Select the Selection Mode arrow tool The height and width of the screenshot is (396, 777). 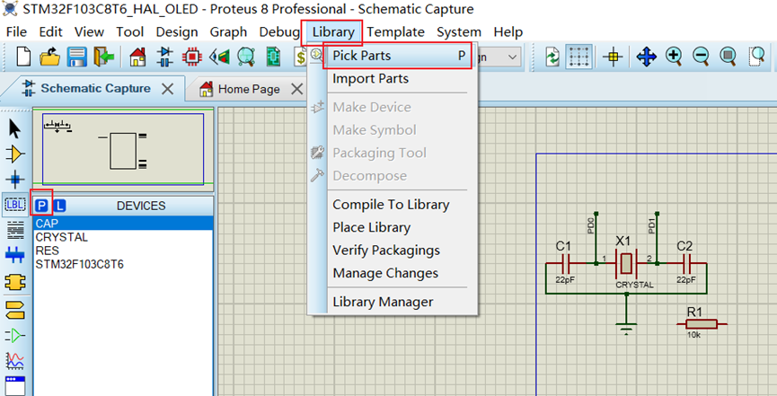coord(15,129)
